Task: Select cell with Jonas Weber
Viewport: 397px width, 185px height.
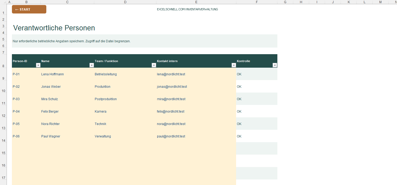Action: (67, 86)
